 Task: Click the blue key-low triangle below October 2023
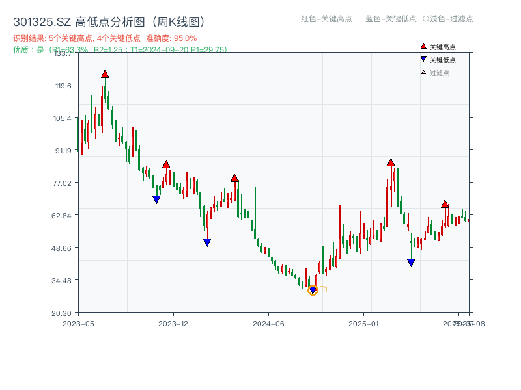click(x=156, y=200)
